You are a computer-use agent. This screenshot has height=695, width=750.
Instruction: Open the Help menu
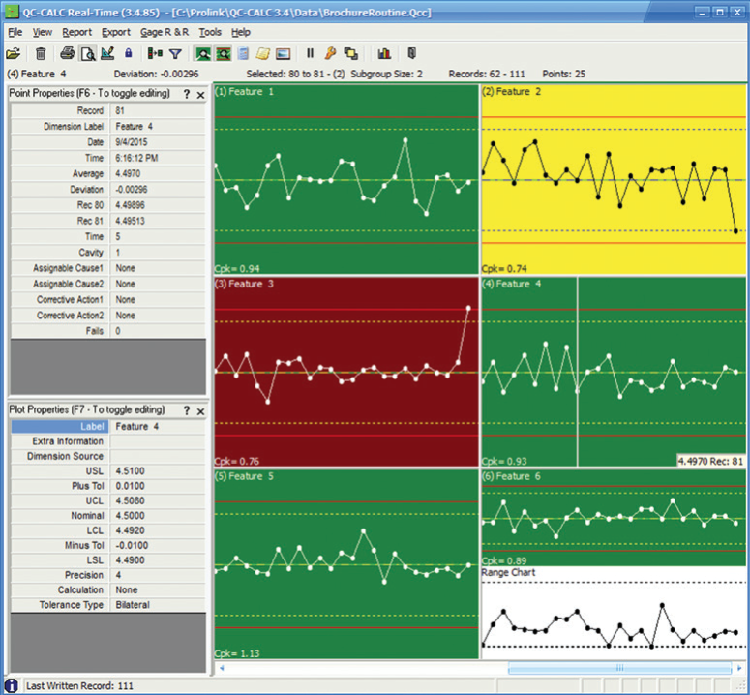[241, 32]
